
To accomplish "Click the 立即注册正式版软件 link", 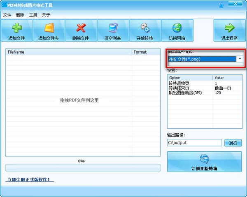I will pos(30,180).
